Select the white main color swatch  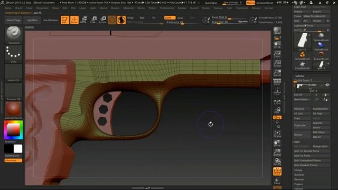pyautogui.click(x=18, y=149)
